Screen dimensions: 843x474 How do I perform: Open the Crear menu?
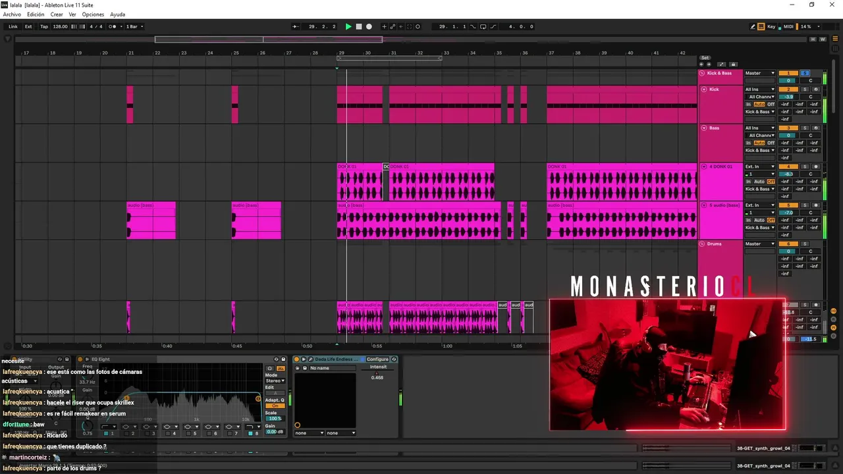(x=57, y=14)
